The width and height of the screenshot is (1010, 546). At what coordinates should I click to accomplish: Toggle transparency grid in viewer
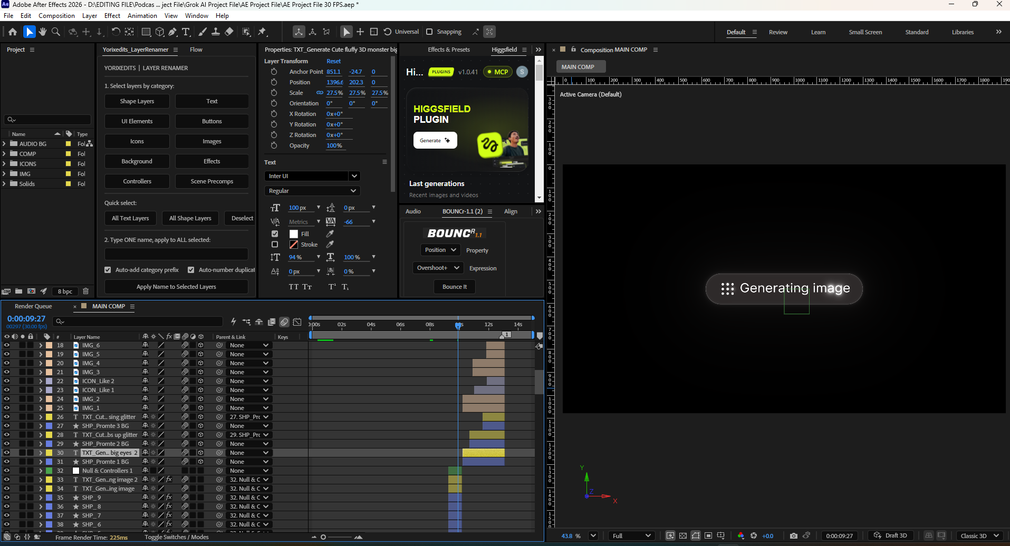point(683,535)
